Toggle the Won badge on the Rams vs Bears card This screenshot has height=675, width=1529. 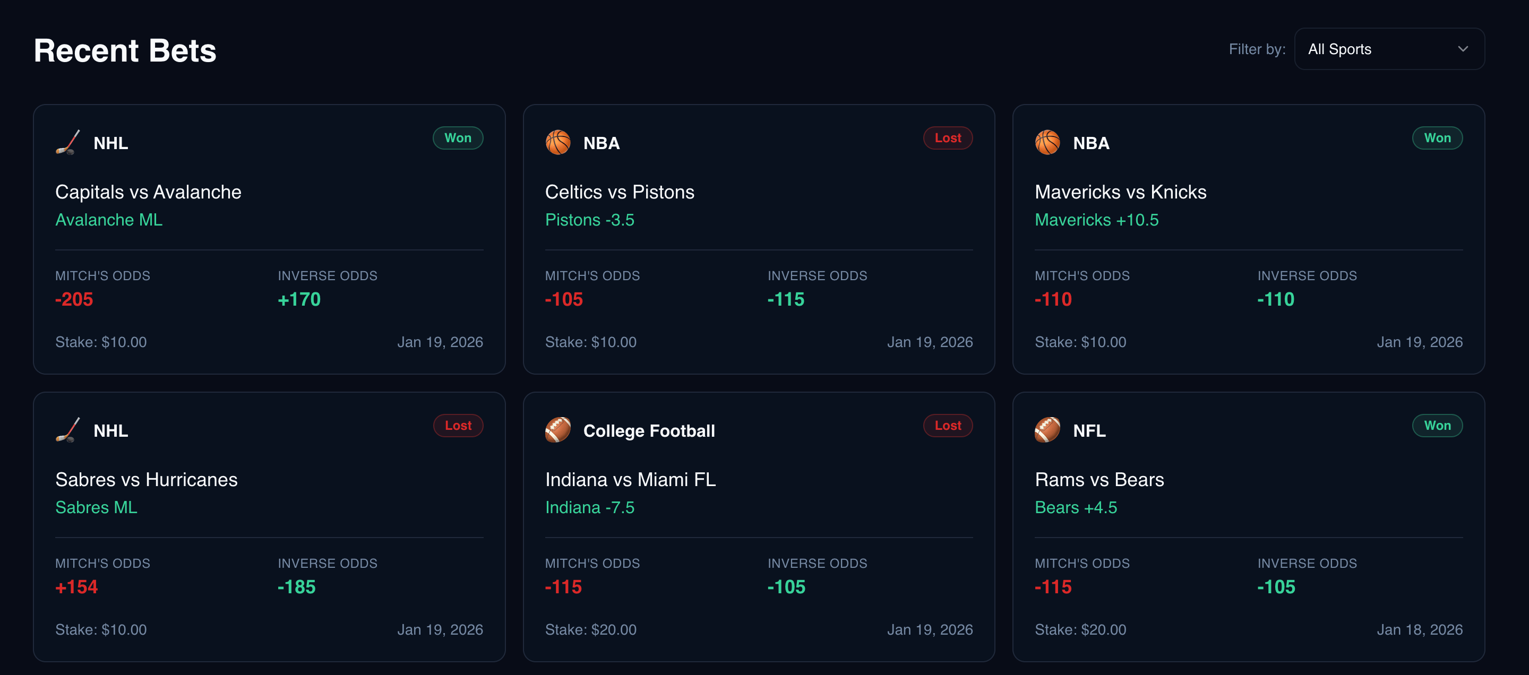1437,425
